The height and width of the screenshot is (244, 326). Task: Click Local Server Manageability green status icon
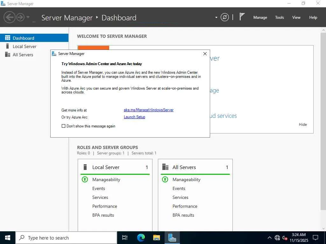[x=85, y=179]
